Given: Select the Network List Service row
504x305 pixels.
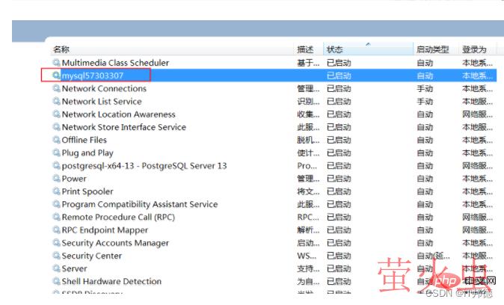Looking at the screenshot, I should [x=101, y=101].
